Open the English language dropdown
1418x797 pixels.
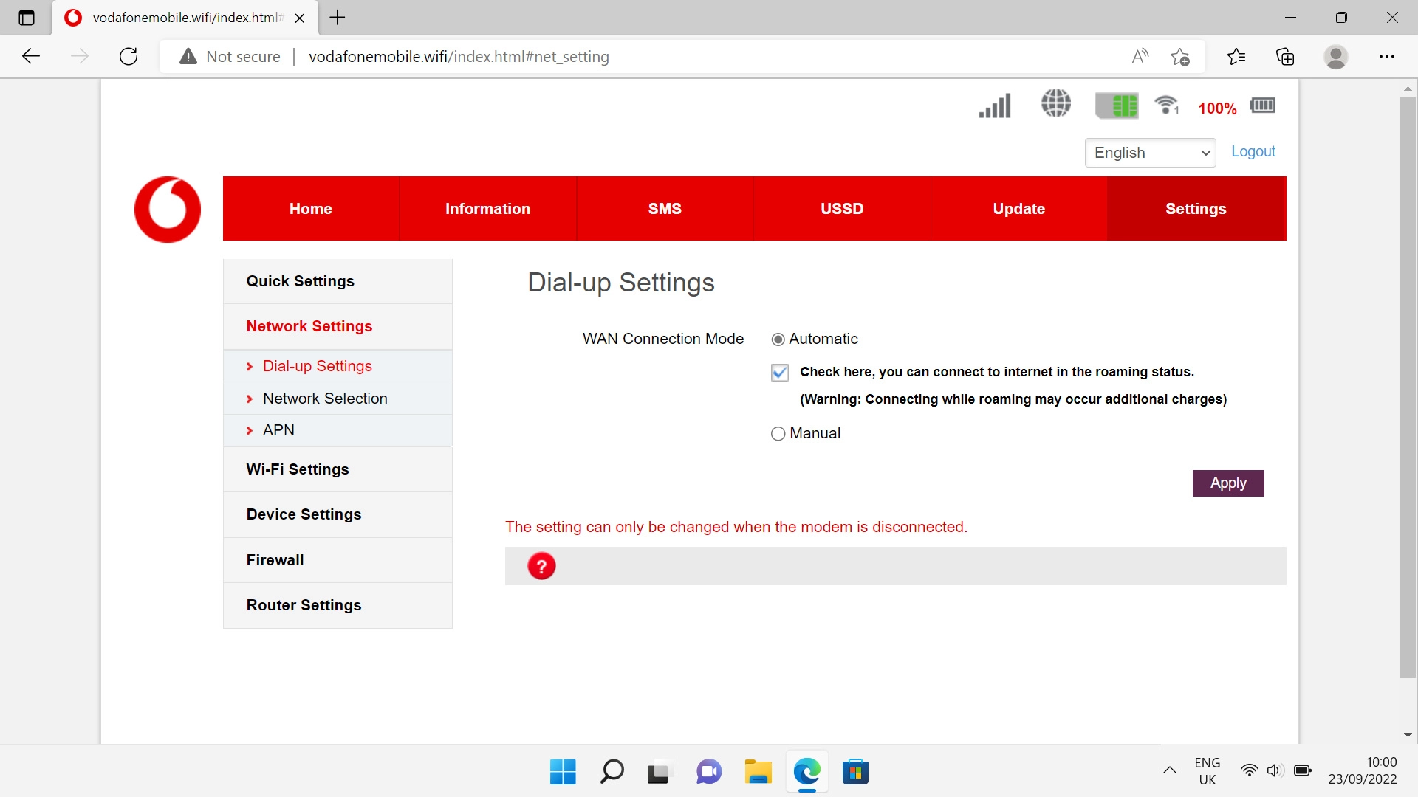click(1150, 153)
